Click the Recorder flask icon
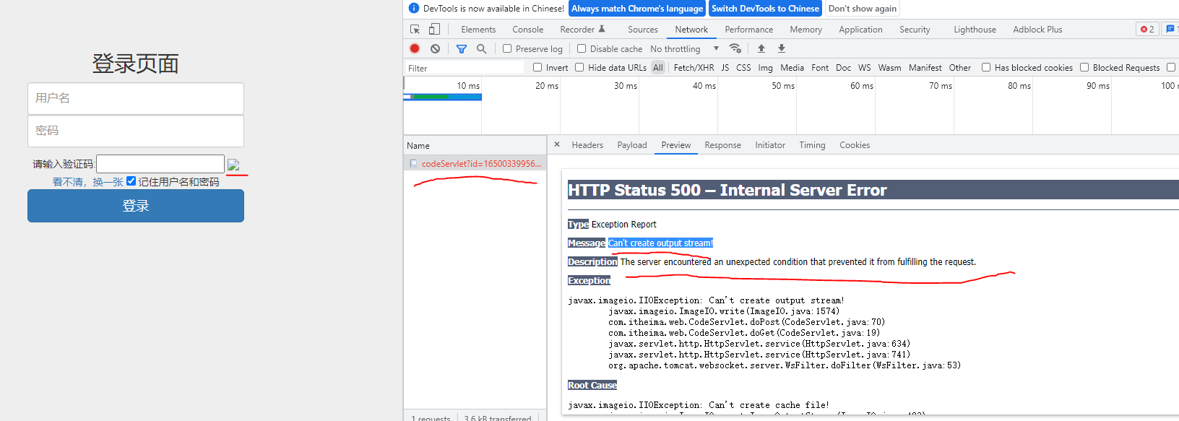Screen dimensions: 1179x421 (602, 29)
